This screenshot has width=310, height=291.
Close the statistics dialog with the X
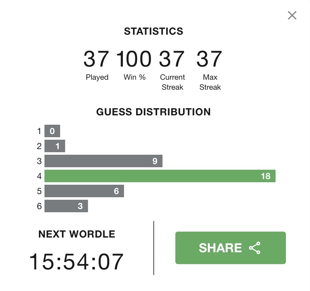(292, 15)
